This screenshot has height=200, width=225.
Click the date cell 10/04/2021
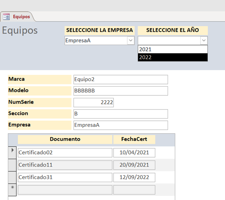134,153
